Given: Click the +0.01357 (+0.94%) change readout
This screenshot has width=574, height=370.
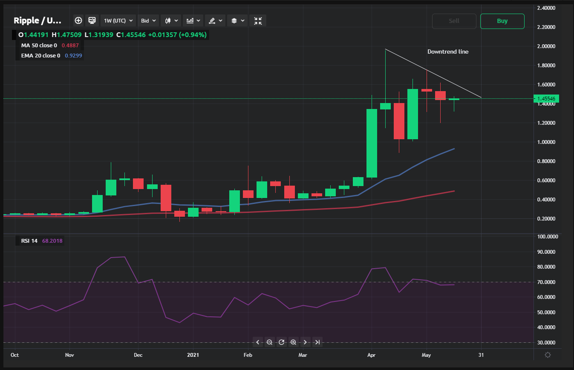Looking at the screenshot, I should [177, 34].
